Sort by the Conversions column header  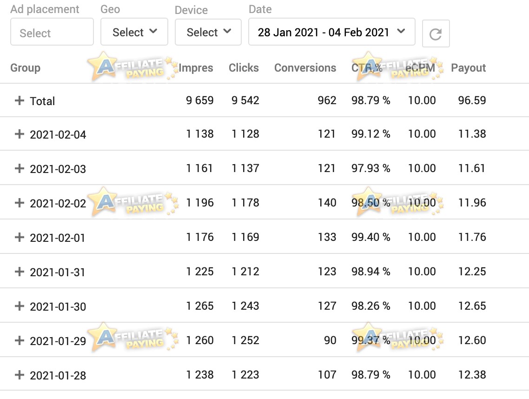[x=305, y=68]
